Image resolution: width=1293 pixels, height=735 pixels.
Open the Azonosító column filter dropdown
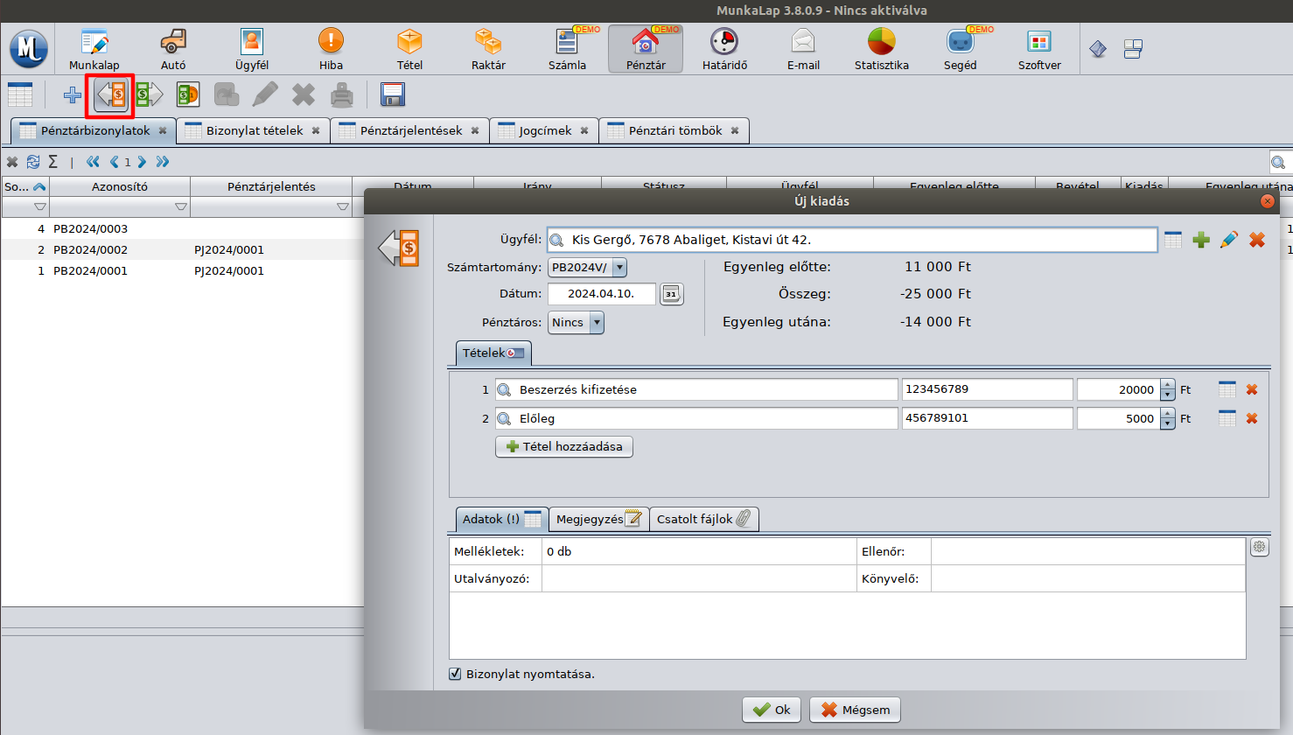click(x=180, y=207)
